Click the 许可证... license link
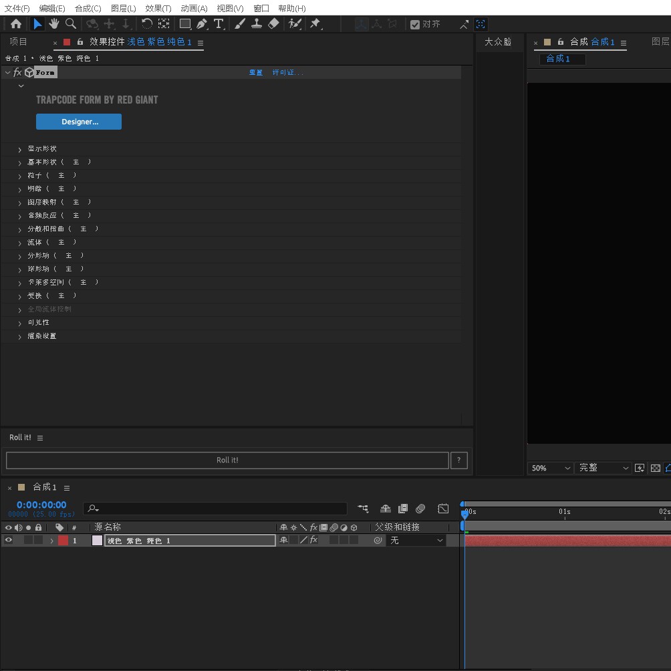 287,72
